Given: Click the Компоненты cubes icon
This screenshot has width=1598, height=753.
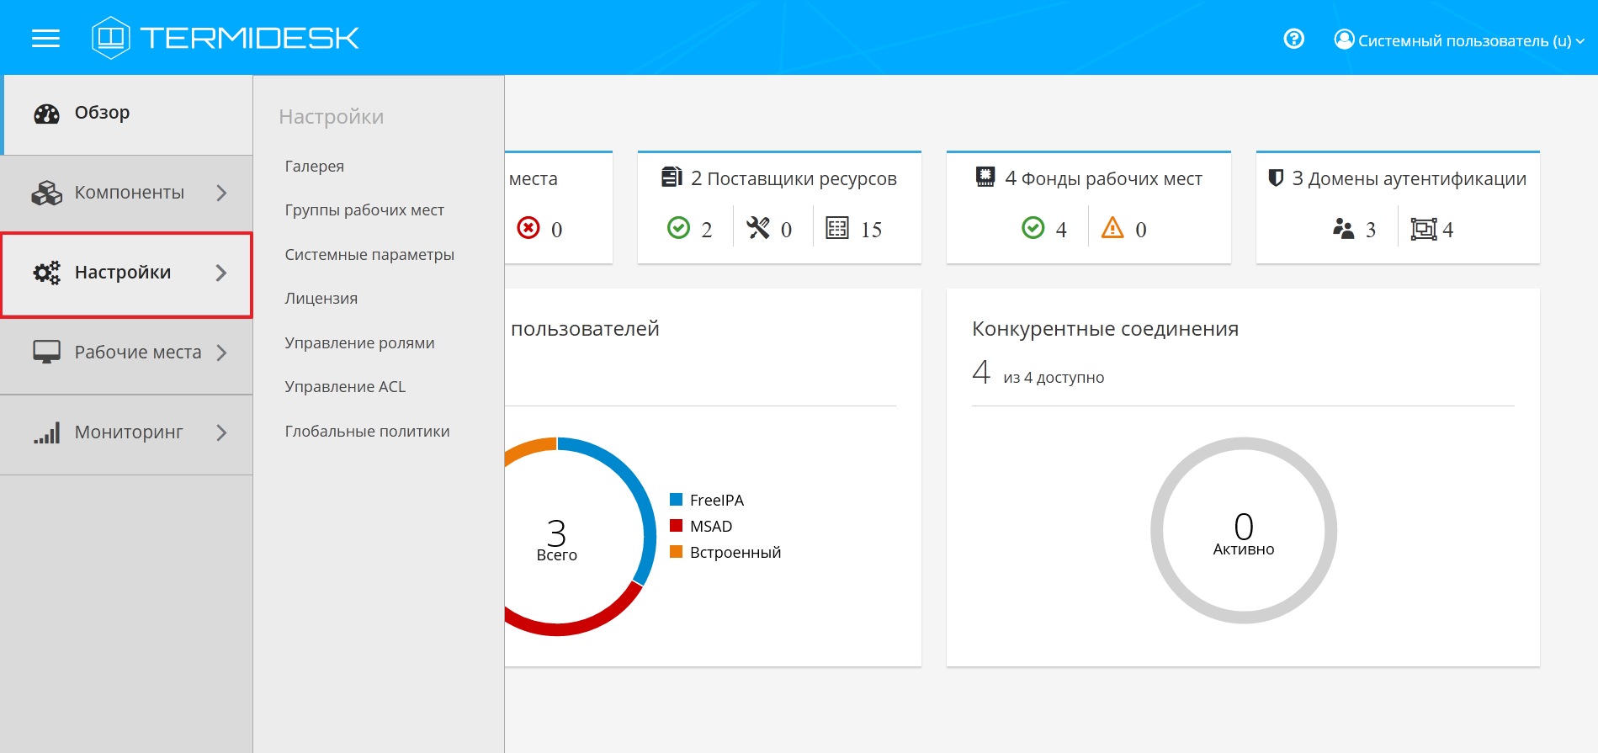Looking at the screenshot, I should (47, 193).
